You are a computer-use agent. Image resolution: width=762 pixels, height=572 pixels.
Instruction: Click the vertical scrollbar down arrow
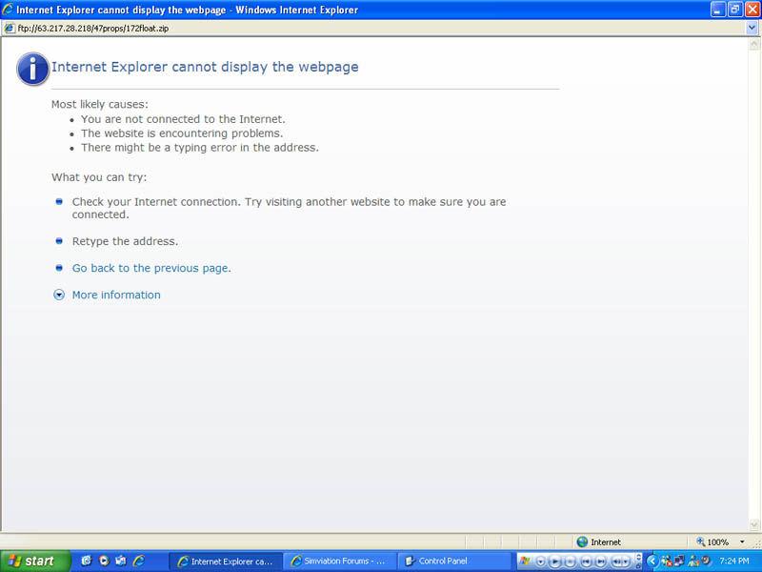[753, 524]
